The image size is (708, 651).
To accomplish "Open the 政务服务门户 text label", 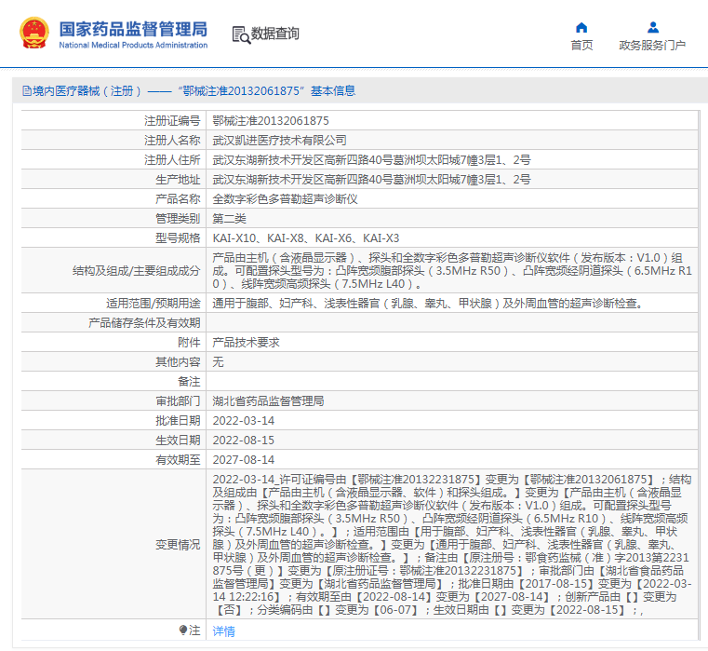I will tap(652, 45).
